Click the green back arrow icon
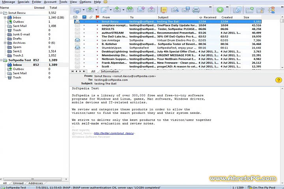 click(220, 10)
